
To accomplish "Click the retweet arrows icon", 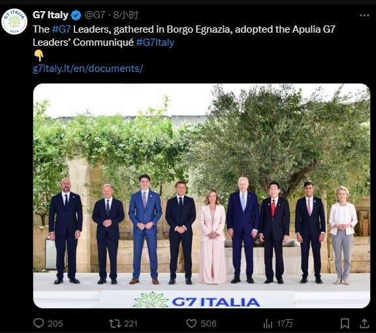I will point(115,323).
